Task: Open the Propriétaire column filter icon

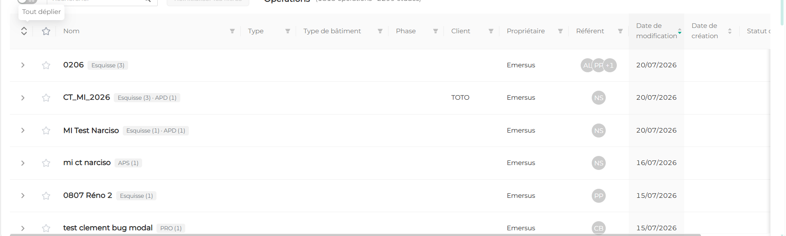Action: [560, 31]
